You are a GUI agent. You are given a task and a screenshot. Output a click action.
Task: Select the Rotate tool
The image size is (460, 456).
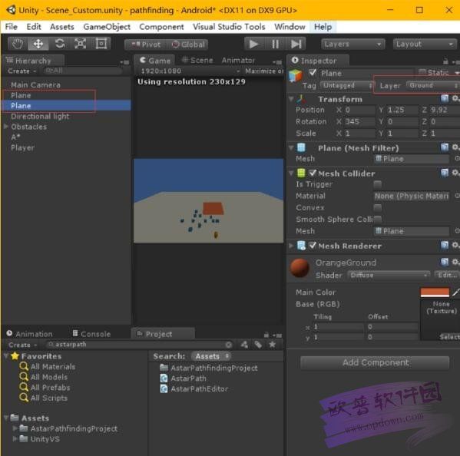(60, 44)
